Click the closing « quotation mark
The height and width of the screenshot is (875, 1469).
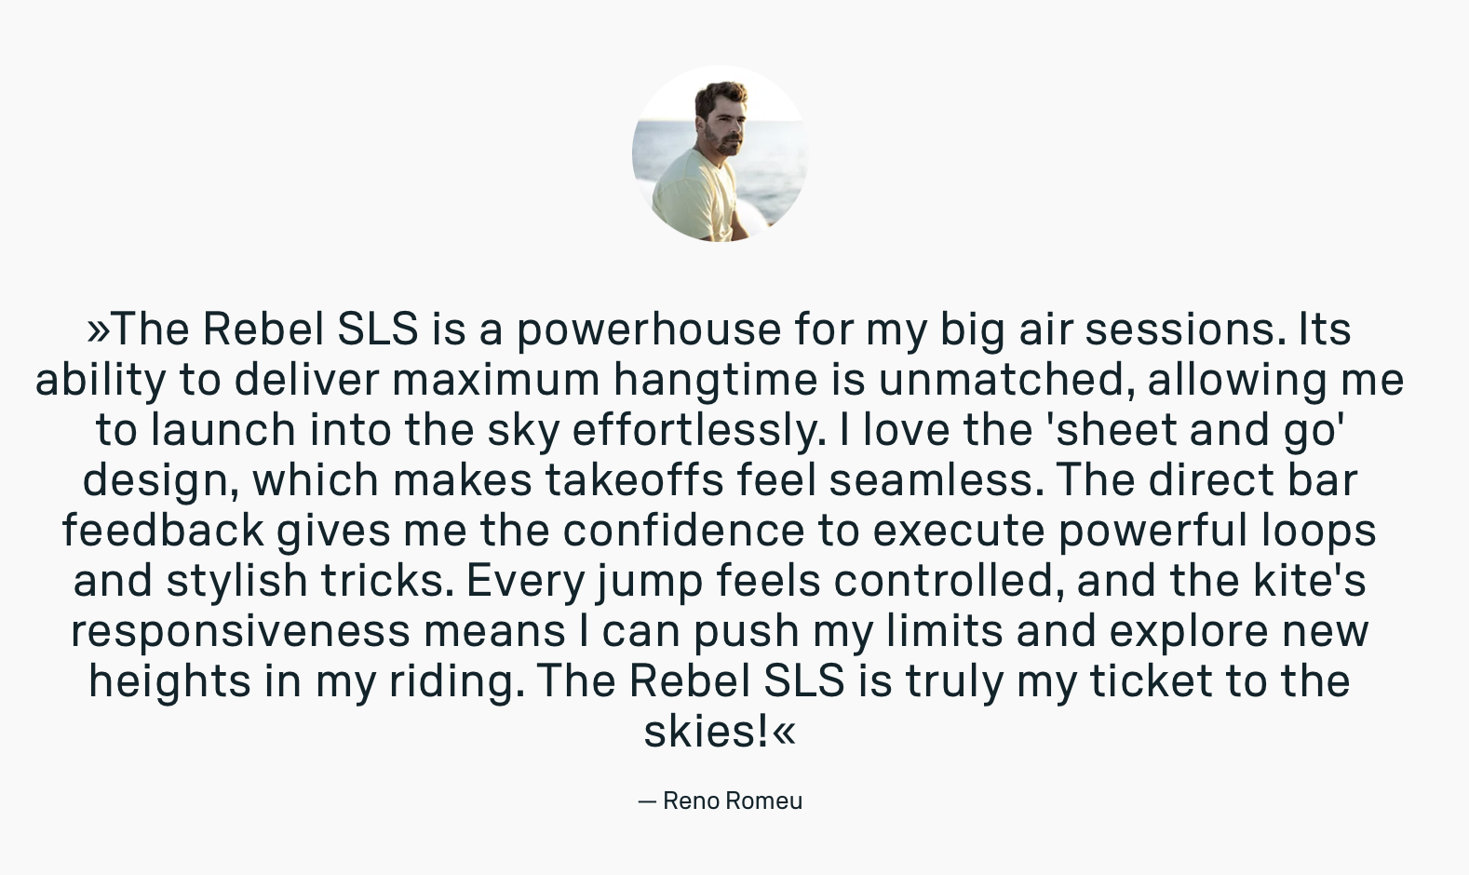point(784,732)
